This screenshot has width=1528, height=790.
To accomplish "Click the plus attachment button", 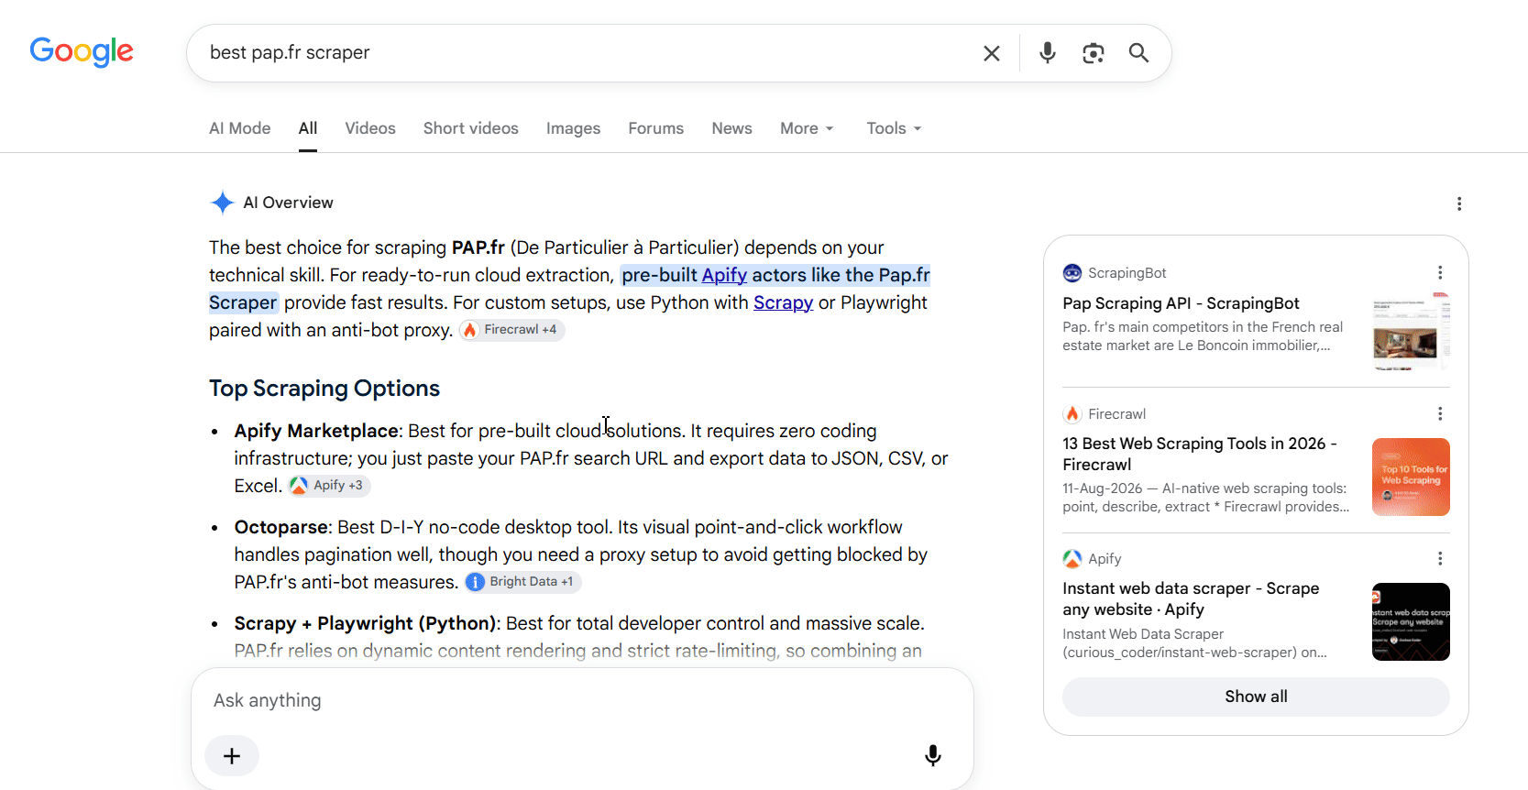I will click(x=232, y=756).
